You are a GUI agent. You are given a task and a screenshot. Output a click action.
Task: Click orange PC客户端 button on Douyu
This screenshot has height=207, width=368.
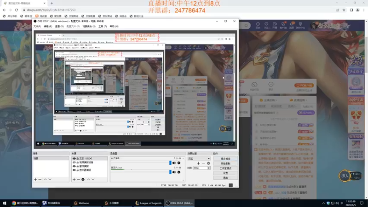pos(304,86)
